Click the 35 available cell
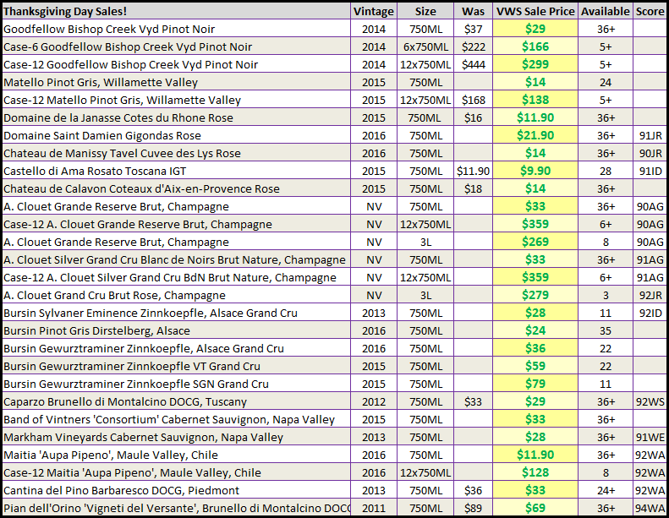 coord(606,331)
